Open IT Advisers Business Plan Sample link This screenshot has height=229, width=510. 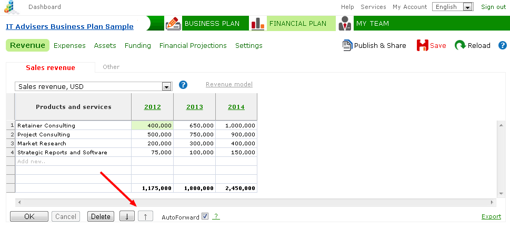click(69, 27)
